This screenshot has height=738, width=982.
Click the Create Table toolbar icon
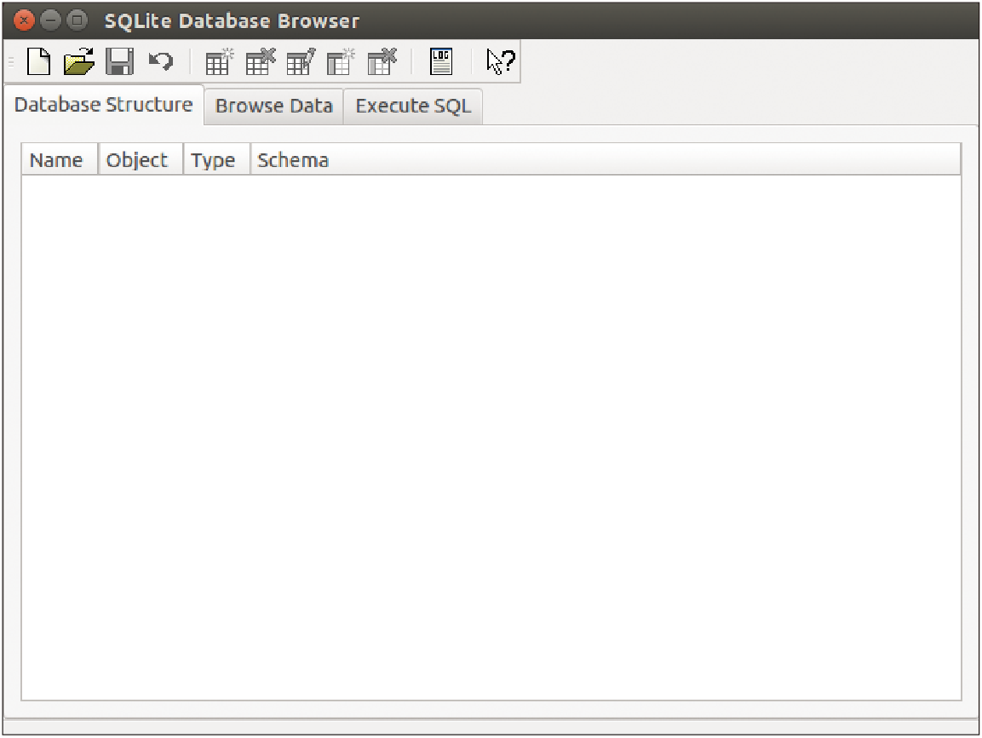[219, 61]
